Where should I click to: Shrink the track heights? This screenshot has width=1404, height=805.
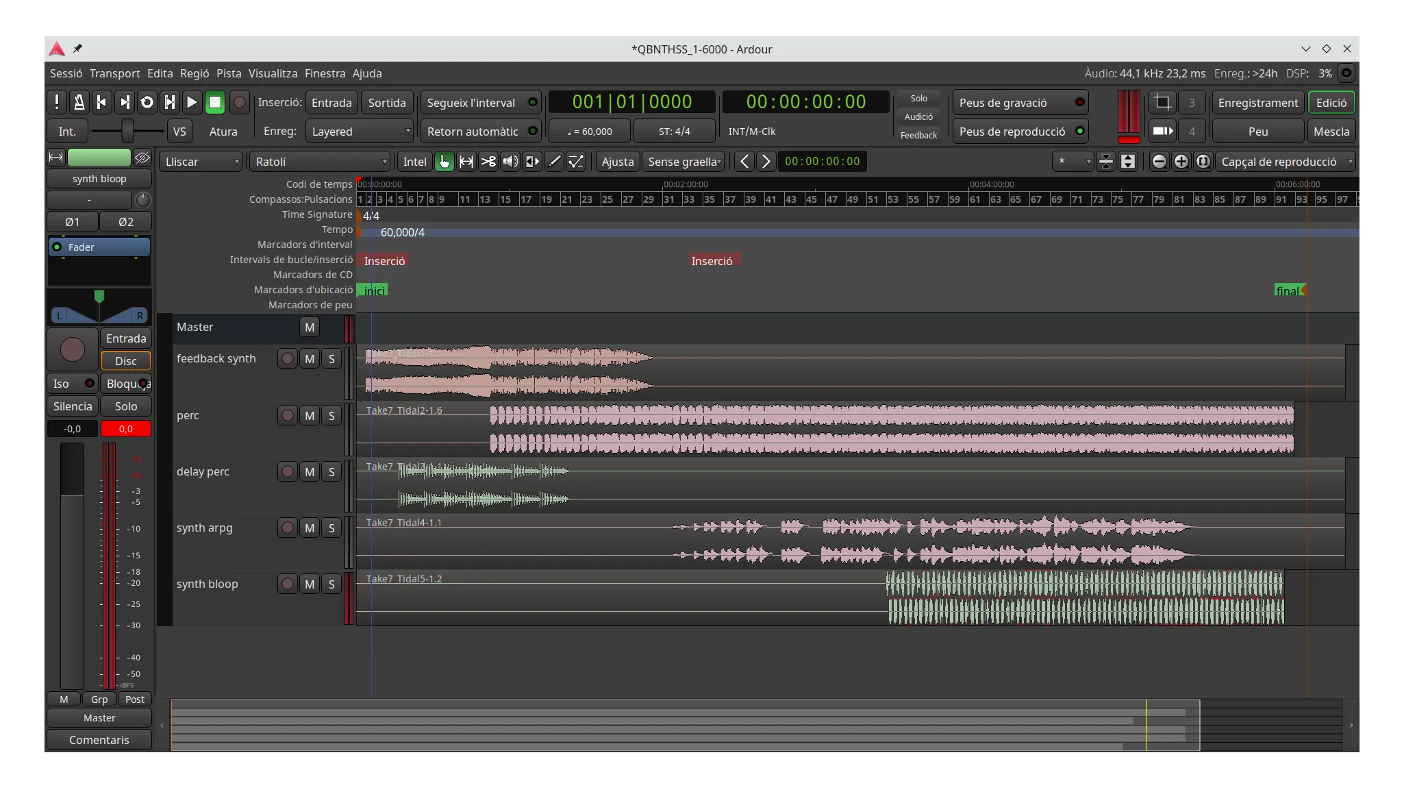[x=1106, y=162]
